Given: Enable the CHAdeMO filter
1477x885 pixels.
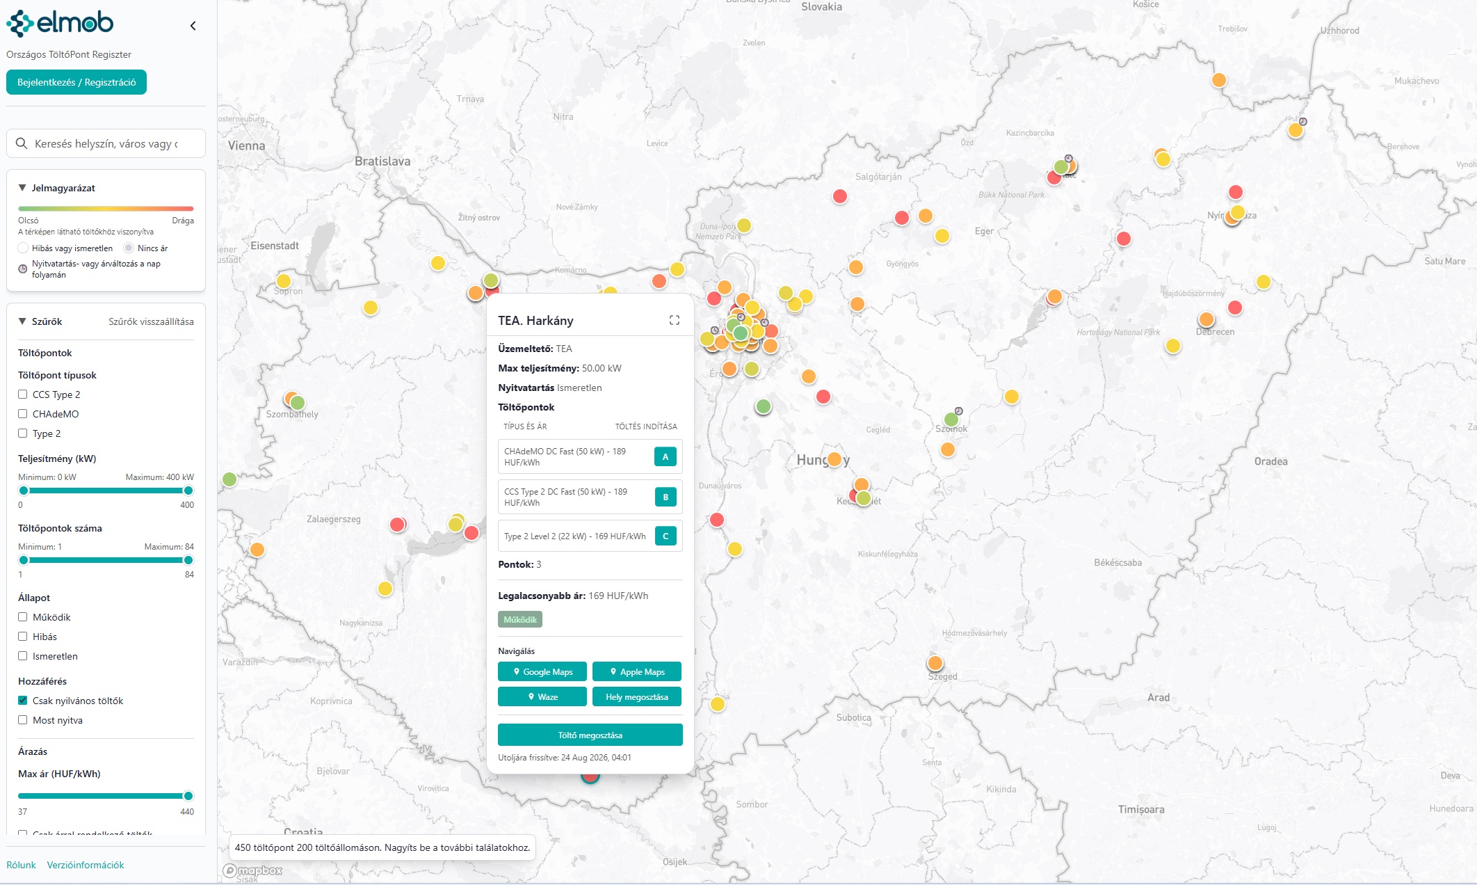Looking at the screenshot, I should point(23,414).
